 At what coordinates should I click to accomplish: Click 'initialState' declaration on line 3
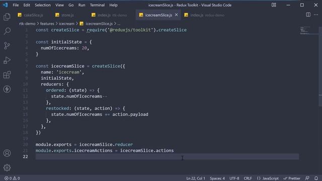[66, 42]
